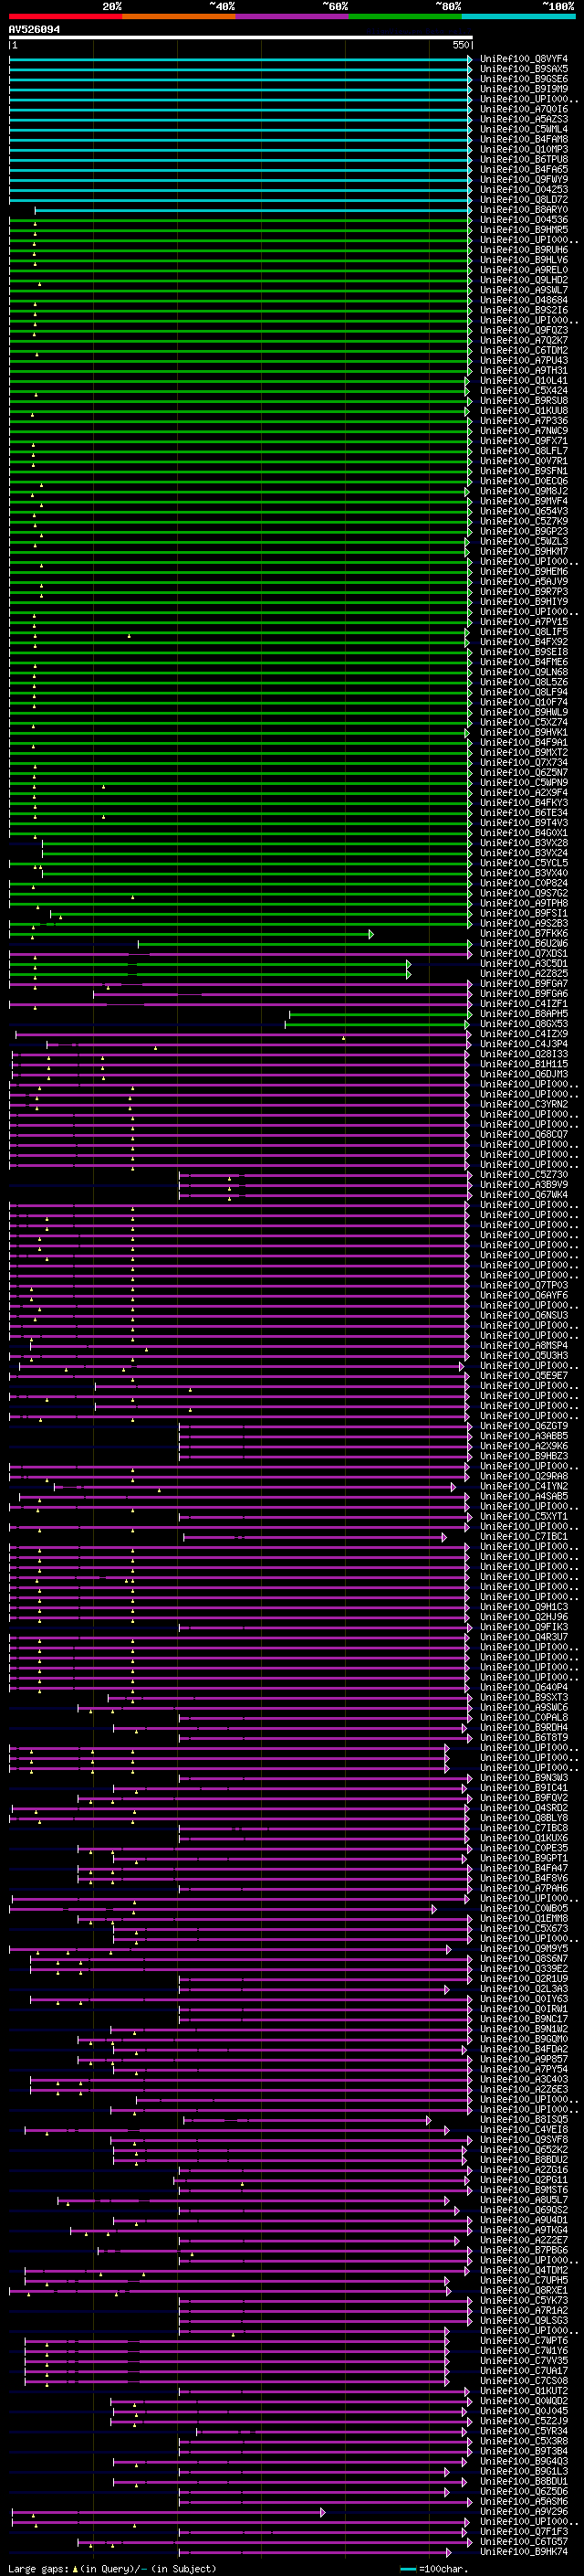Click hit label UniRef100_B4FAM8
Viewport: 584px width, 2576px height.
(x=524, y=139)
